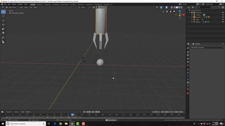Open the Edit menu
225x126 pixels.
point(9,4)
